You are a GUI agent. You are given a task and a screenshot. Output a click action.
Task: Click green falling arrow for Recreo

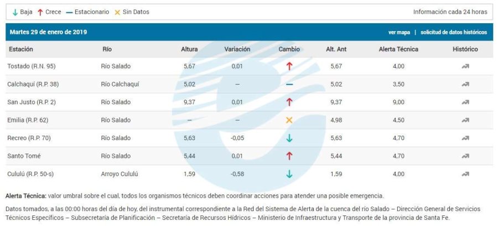point(289,138)
